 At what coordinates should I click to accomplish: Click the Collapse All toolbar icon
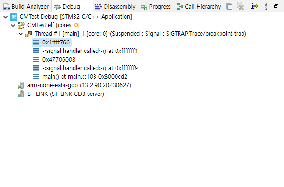pos(230,7)
